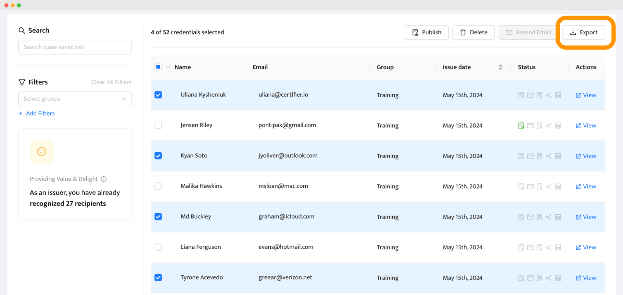Uncheck Md Buckley row checkbox
The width and height of the screenshot is (623, 295).
[x=158, y=217]
